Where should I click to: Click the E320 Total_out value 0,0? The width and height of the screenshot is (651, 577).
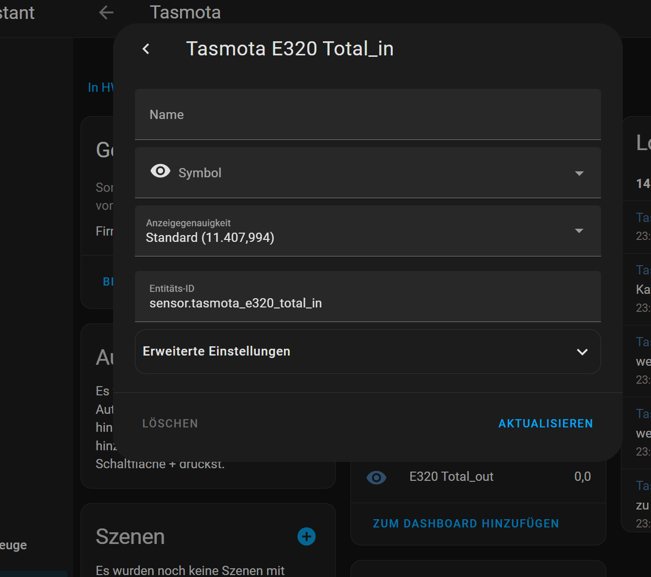point(582,477)
